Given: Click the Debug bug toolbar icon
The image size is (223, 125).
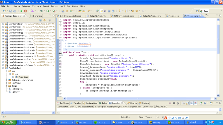Looking at the screenshot, I should pos(41,11).
